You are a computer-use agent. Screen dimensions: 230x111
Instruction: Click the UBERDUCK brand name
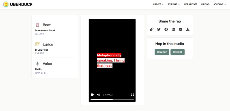21,4
